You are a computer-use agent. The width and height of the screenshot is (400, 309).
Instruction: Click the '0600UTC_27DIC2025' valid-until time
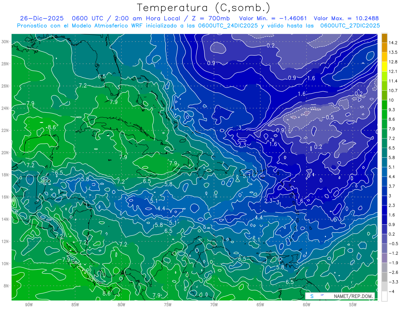(350, 26)
